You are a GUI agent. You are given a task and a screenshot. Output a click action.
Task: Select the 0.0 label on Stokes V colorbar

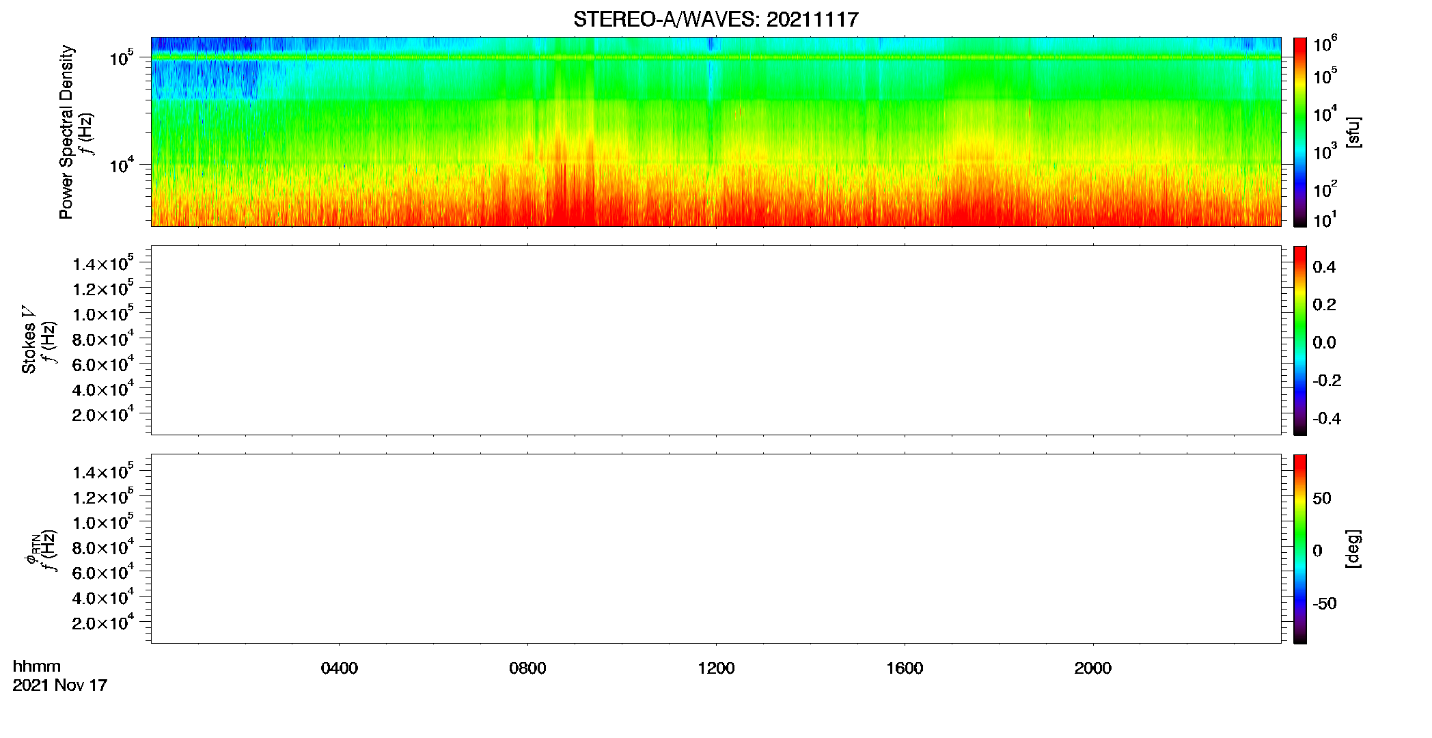tap(1324, 343)
